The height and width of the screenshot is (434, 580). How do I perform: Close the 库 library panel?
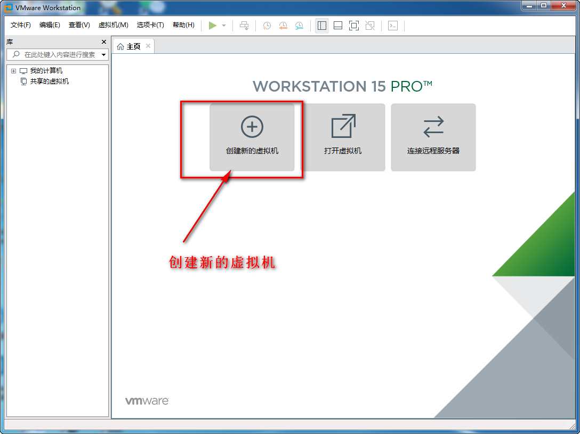coord(104,42)
